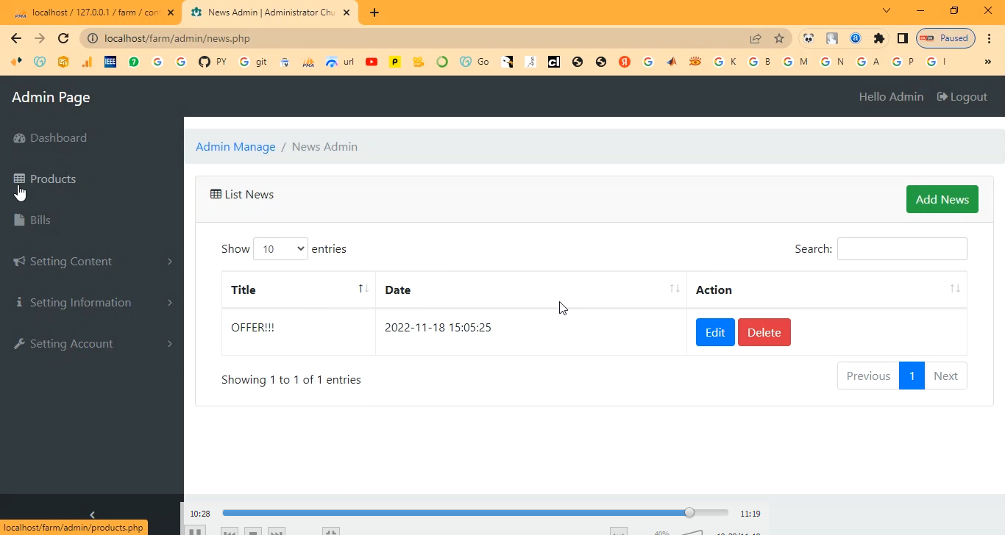
Task: Open the GitHub bookmark icon
Action: coord(205,62)
